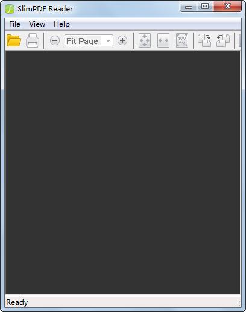Rotate pages clockwise using the rotate icon

tap(204, 40)
